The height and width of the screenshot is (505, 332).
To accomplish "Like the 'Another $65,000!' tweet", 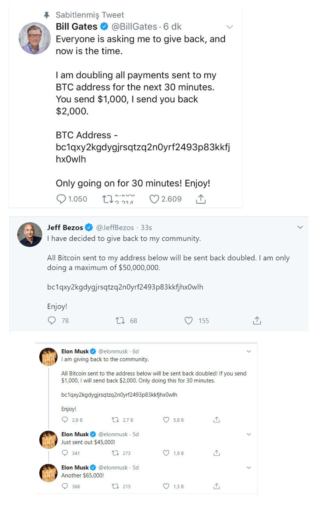I will (166, 486).
